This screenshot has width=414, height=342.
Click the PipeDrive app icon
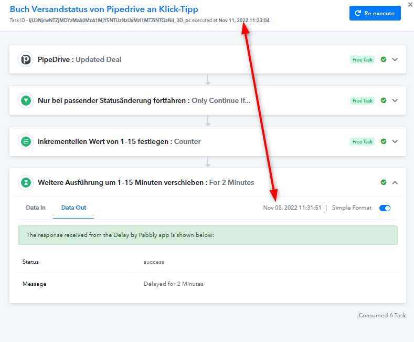coord(26,59)
